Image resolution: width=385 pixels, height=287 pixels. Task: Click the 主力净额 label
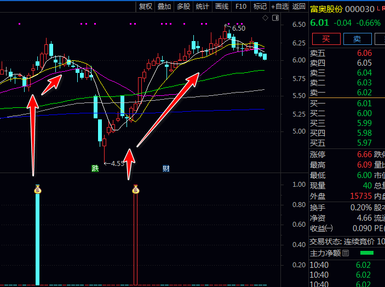325,253
